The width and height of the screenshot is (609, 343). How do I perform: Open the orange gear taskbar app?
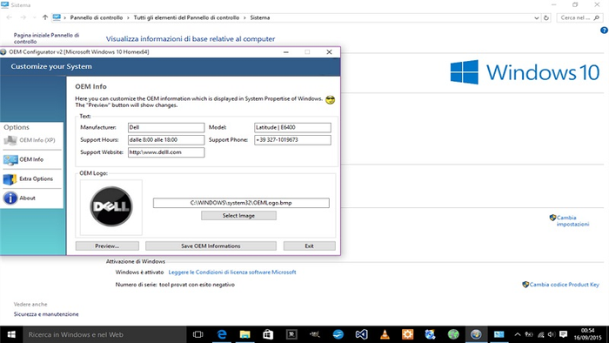click(x=407, y=334)
